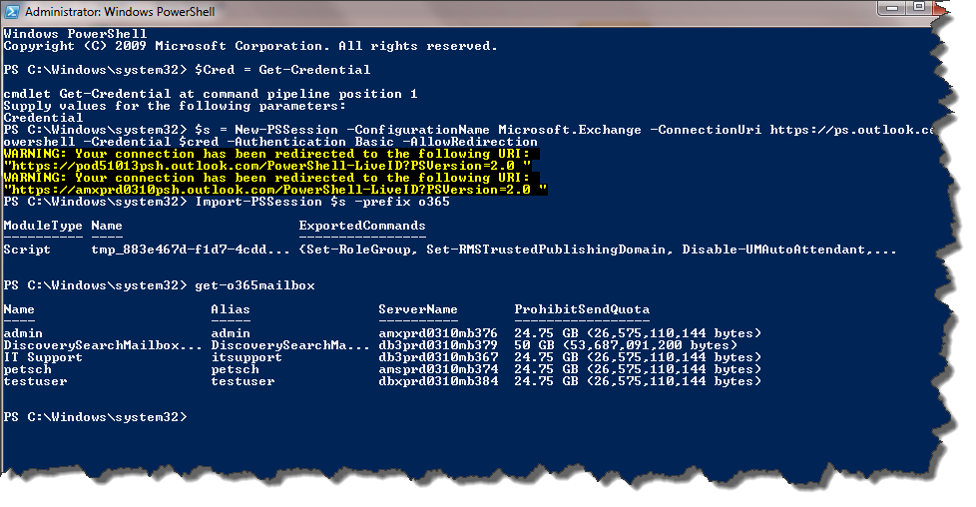
Task: Click server name 'amxprd0310mb376'
Action: [x=438, y=333]
